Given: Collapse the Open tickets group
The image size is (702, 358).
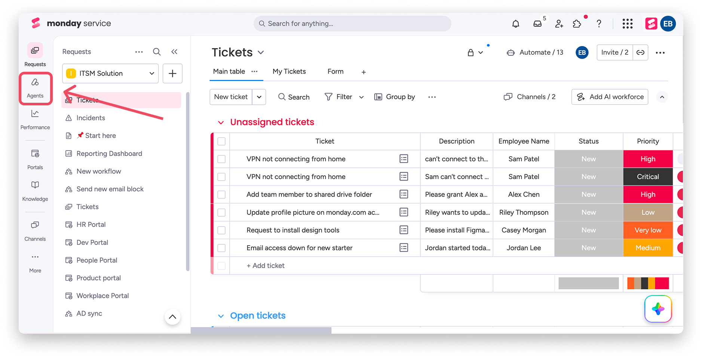Looking at the screenshot, I should [221, 316].
